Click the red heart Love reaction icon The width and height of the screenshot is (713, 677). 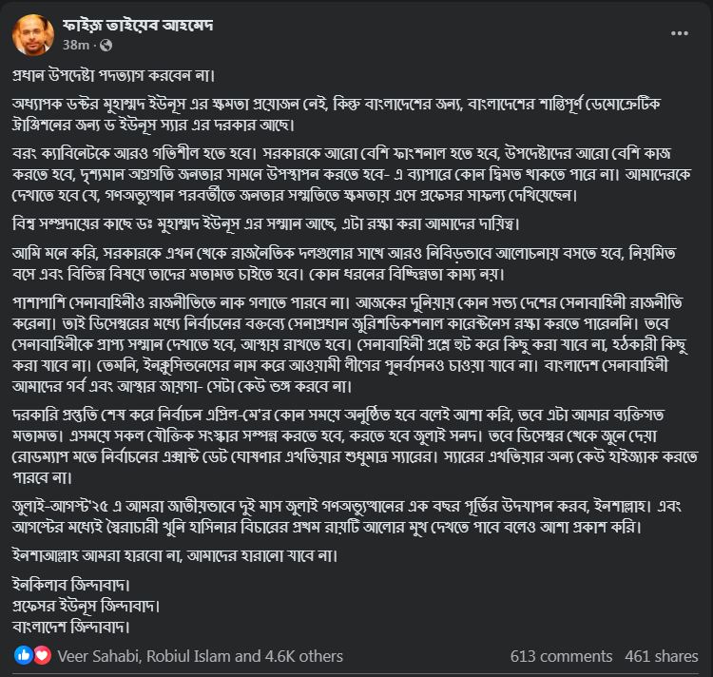tap(42, 655)
